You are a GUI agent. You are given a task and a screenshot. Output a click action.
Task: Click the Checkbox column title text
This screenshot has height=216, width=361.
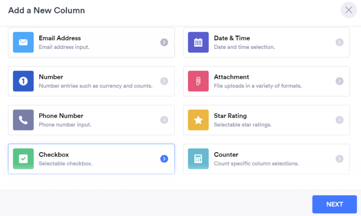coord(54,154)
